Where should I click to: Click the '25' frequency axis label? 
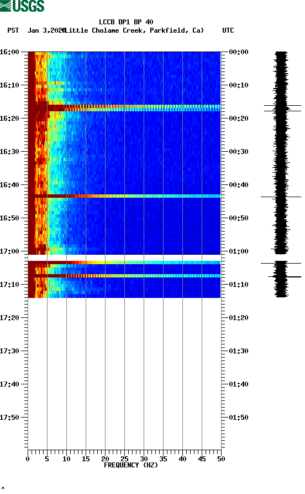pyautogui.click(x=124, y=459)
